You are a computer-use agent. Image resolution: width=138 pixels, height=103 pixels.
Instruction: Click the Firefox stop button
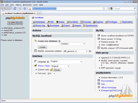click(x=20, y=9)
